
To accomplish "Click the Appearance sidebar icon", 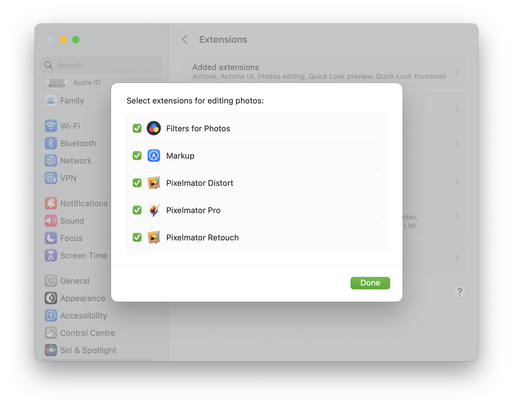I will [x=51, y=298].
